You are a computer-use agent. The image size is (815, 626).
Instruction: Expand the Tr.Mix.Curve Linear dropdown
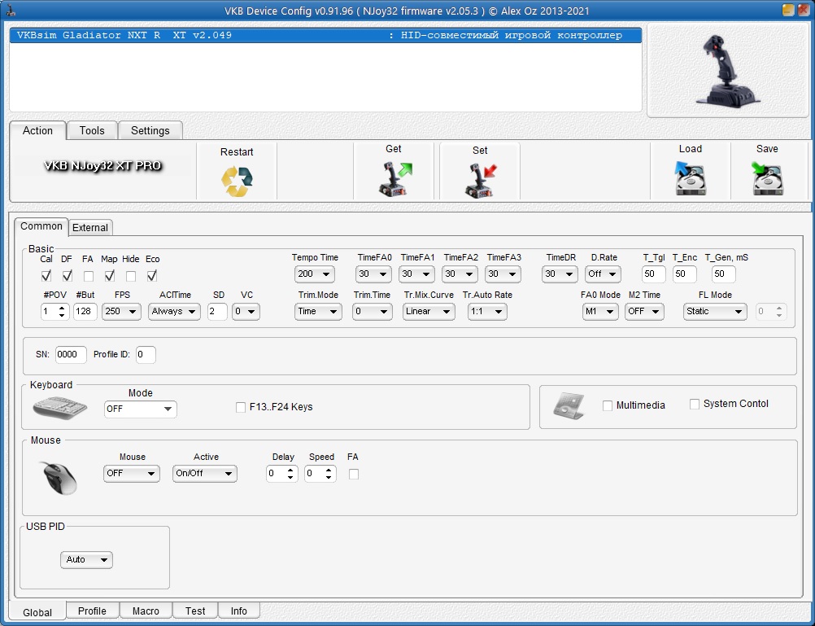pyautogui.click(x=429, y=311)
